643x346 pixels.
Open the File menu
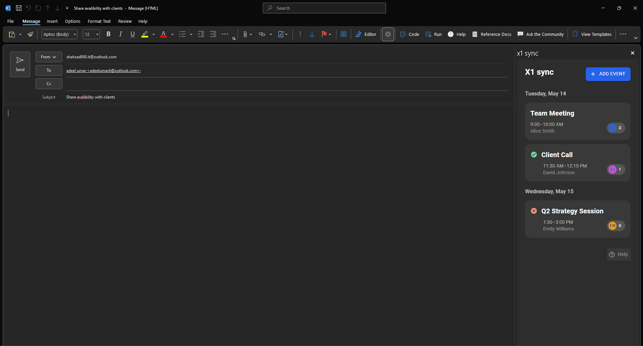pos(10,21)
